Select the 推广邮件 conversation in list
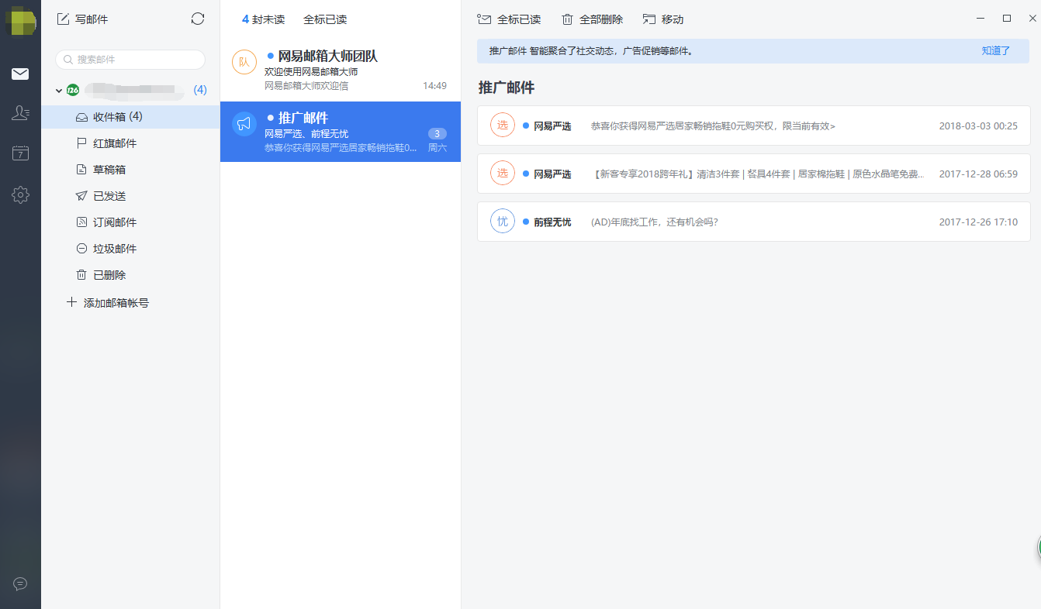The height and width of the screenshot is (609, 1041). click(x=341, y=132)
